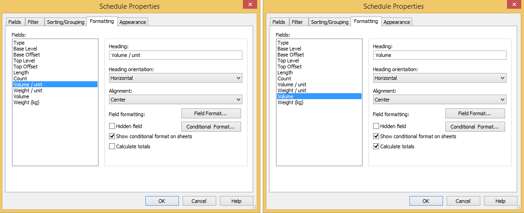The image size is (524, 213).
Task: Select Count field in left dialog
Action: pyautogui.click(x=55, y=78)
